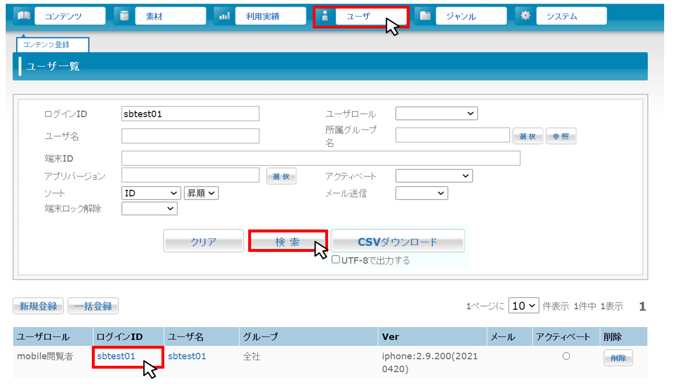The image size is (675, 388).
Task: Click the database icon beside 素材
Action: (x=124, y=16)
